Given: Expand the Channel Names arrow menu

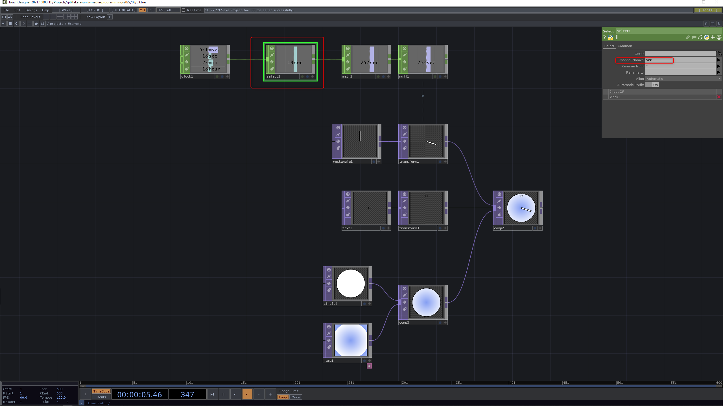Looking at the screenshot, I should point(719,60).
